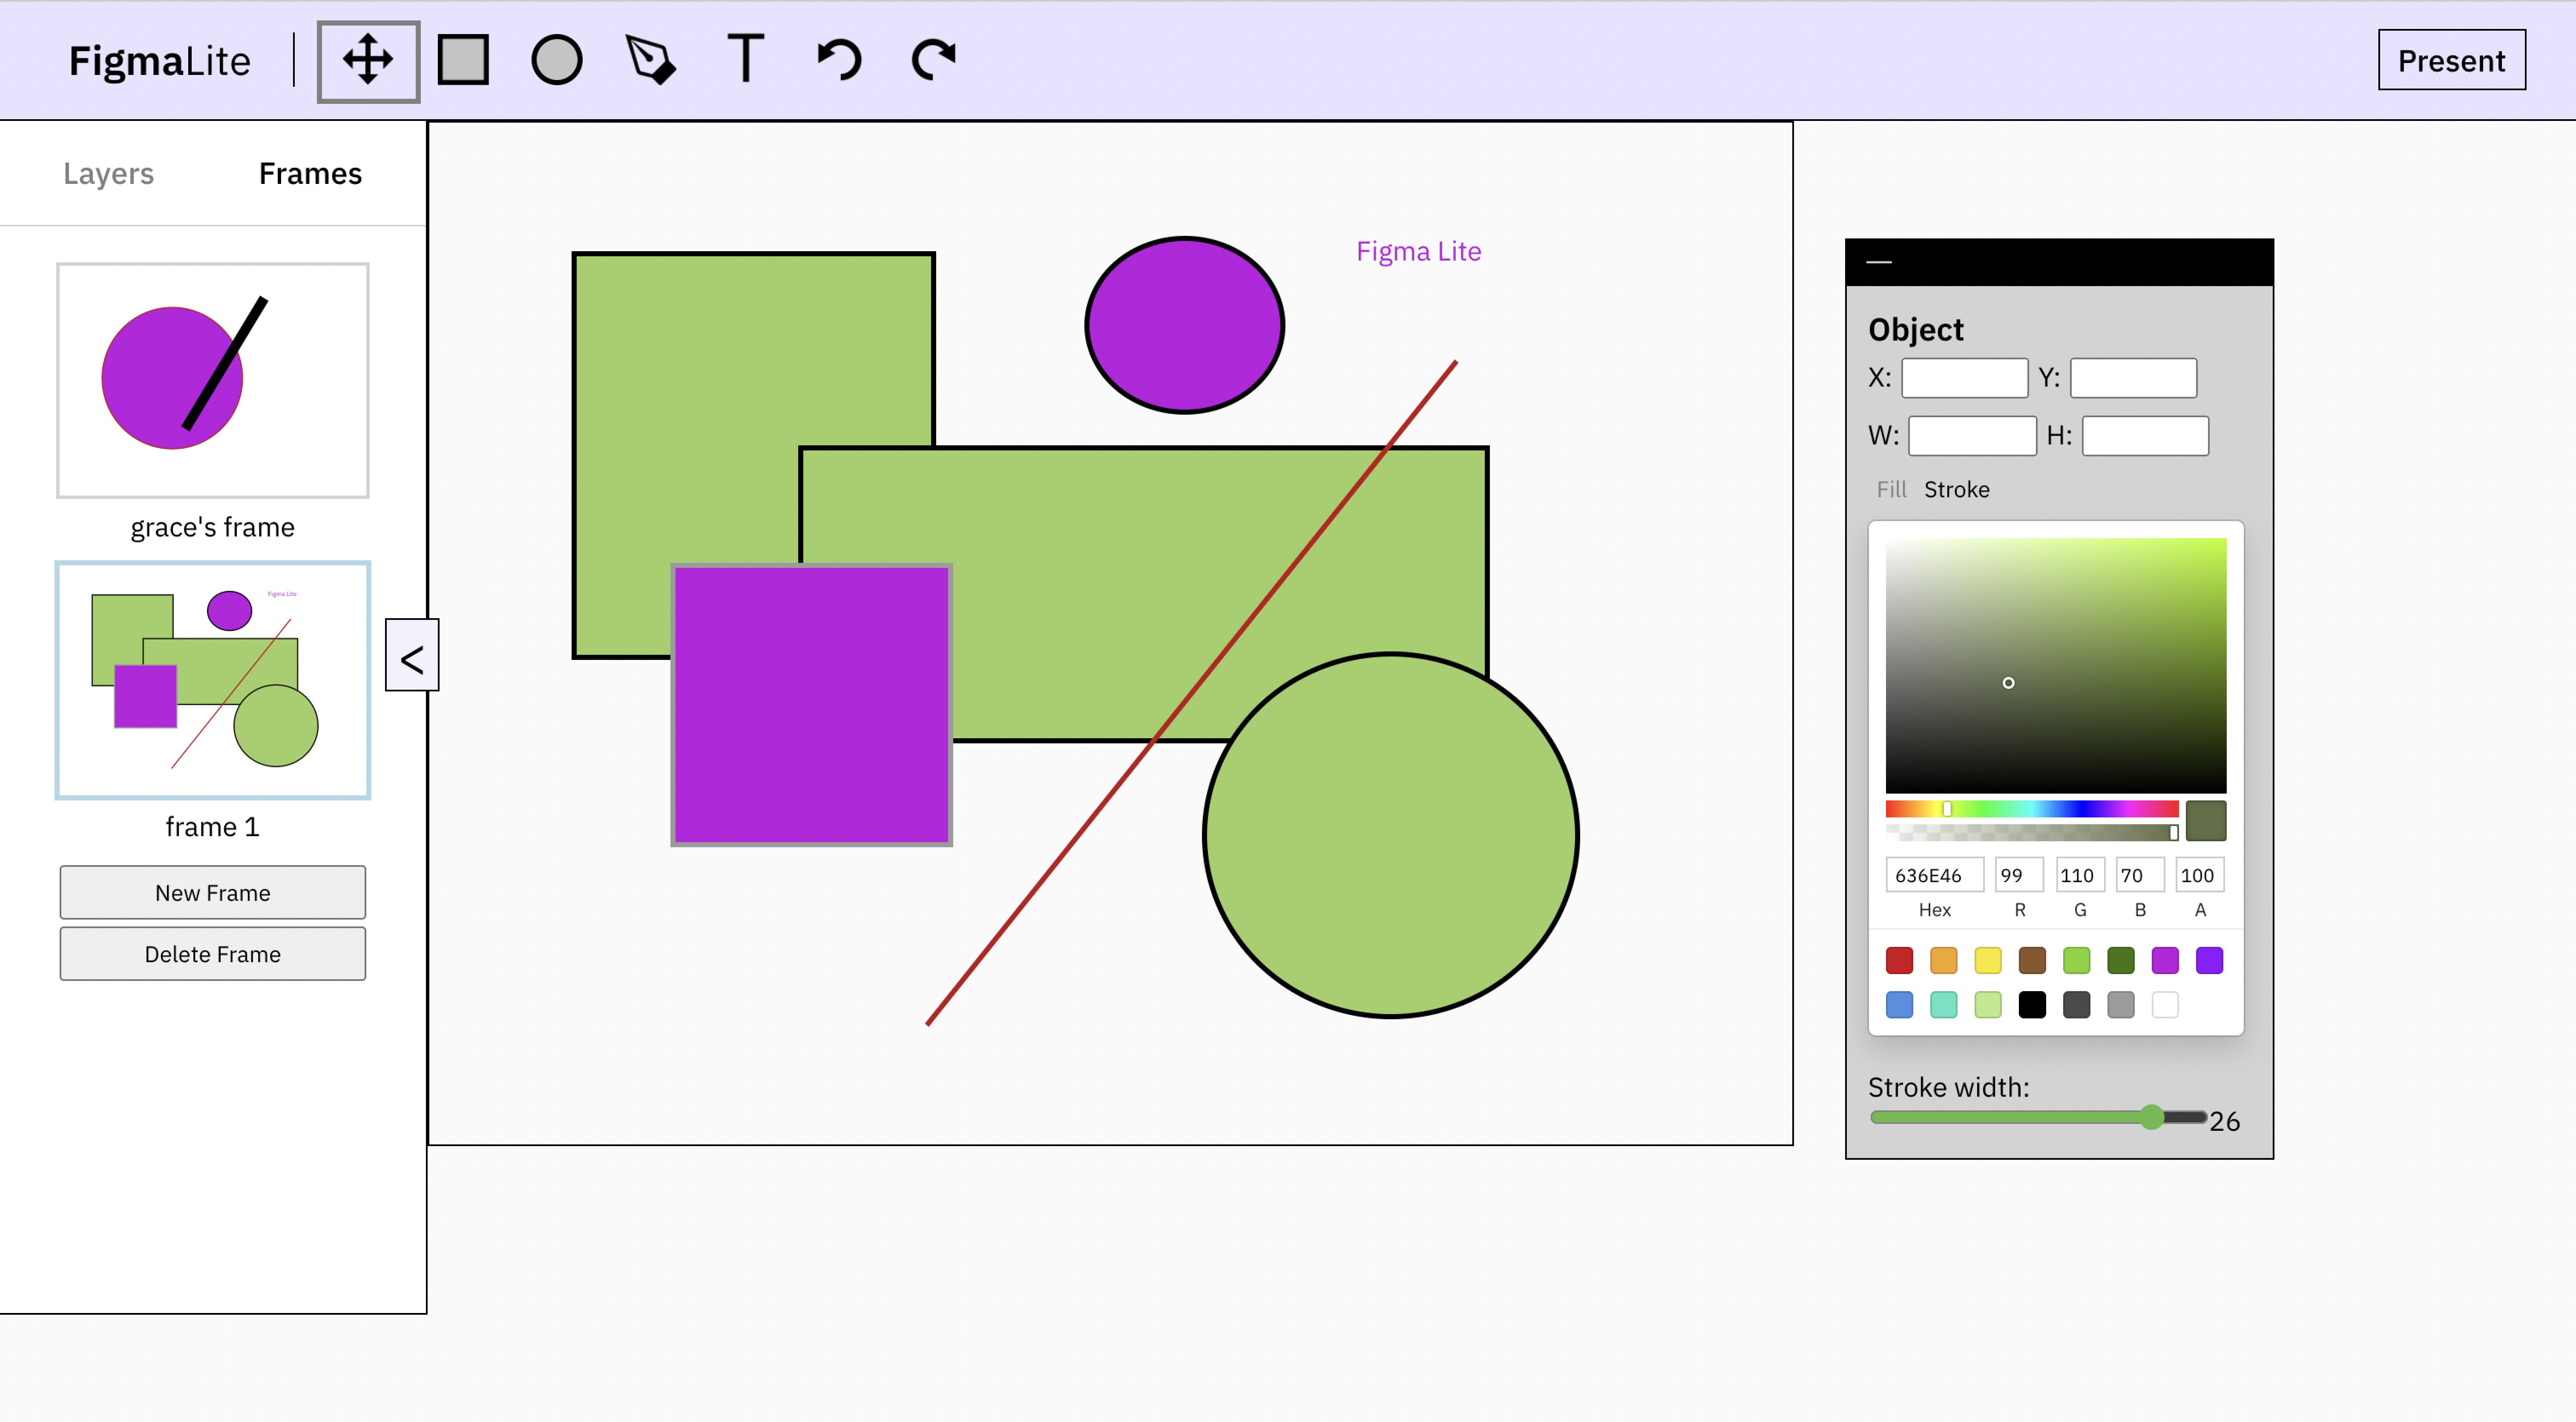
Task: Select the Ellipse tool
Action: [557, 60]
